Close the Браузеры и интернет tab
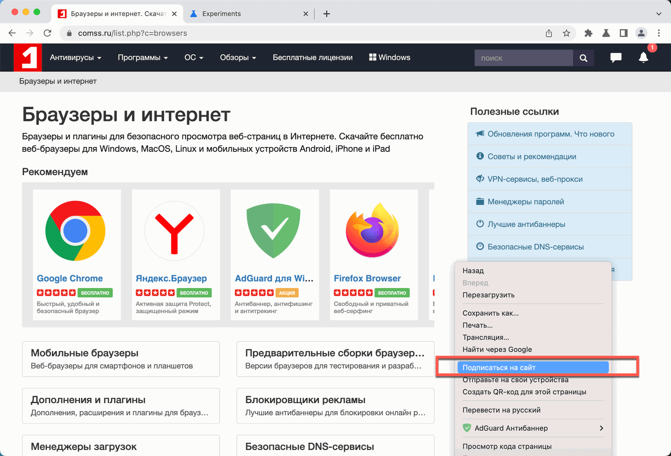The width and height of the screenshot is (671, 456). pyautogui.click(x=174, y=14)
